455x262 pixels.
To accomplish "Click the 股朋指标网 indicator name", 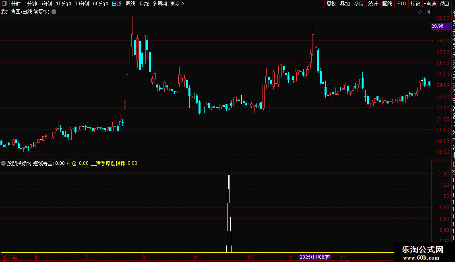I will tap(19, 164).
